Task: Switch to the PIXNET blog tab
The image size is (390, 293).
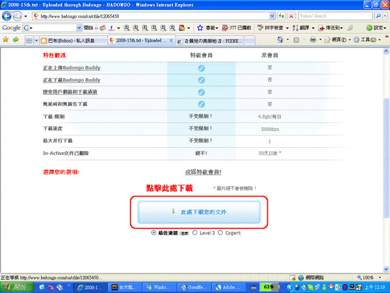Action: [x=210, y=41]
